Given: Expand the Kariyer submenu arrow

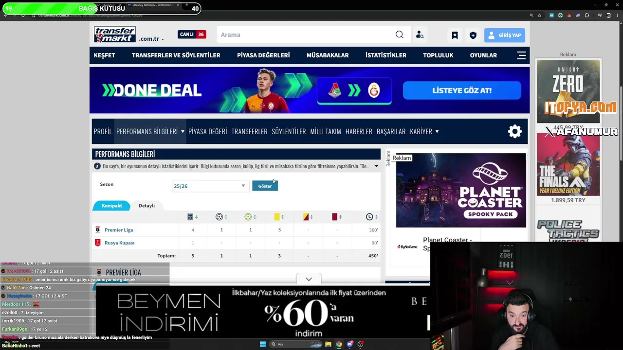Looking at the screenshot, I should [x=437, y=131].
